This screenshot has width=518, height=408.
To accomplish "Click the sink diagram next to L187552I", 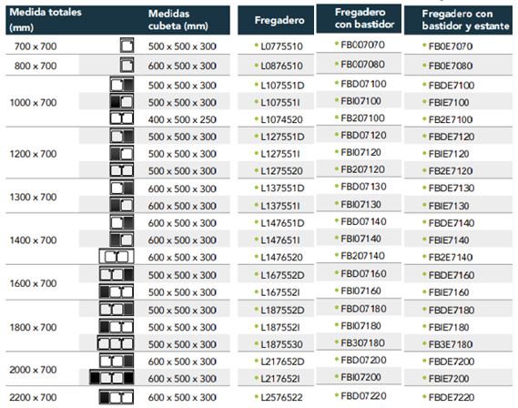I will point(117,327).
